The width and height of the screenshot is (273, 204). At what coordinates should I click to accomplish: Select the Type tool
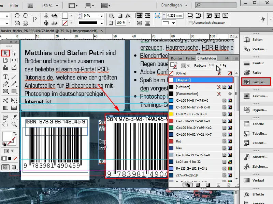pos(5,77)
